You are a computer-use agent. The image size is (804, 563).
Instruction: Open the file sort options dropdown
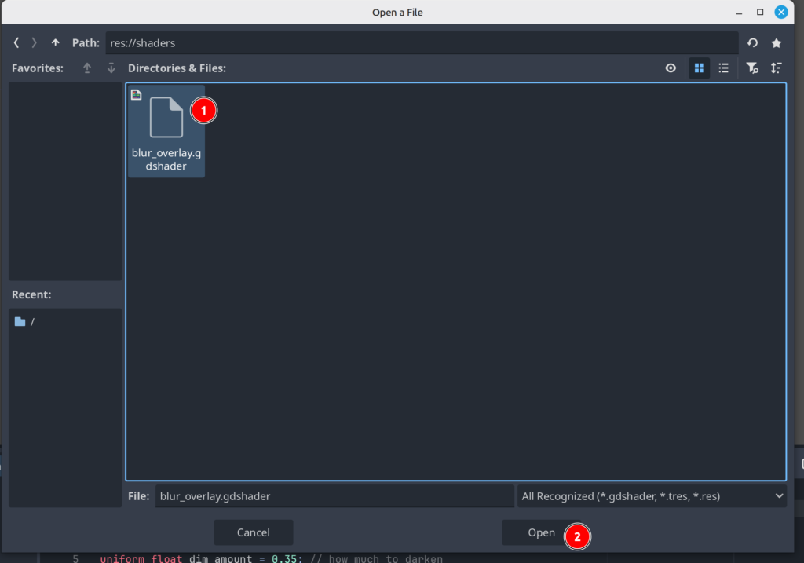(777, 68)
